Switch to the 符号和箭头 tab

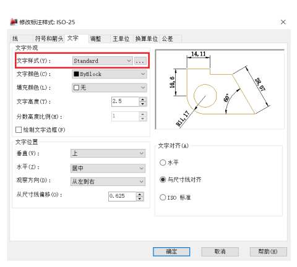pyautogui.click(x=49, y=38)
